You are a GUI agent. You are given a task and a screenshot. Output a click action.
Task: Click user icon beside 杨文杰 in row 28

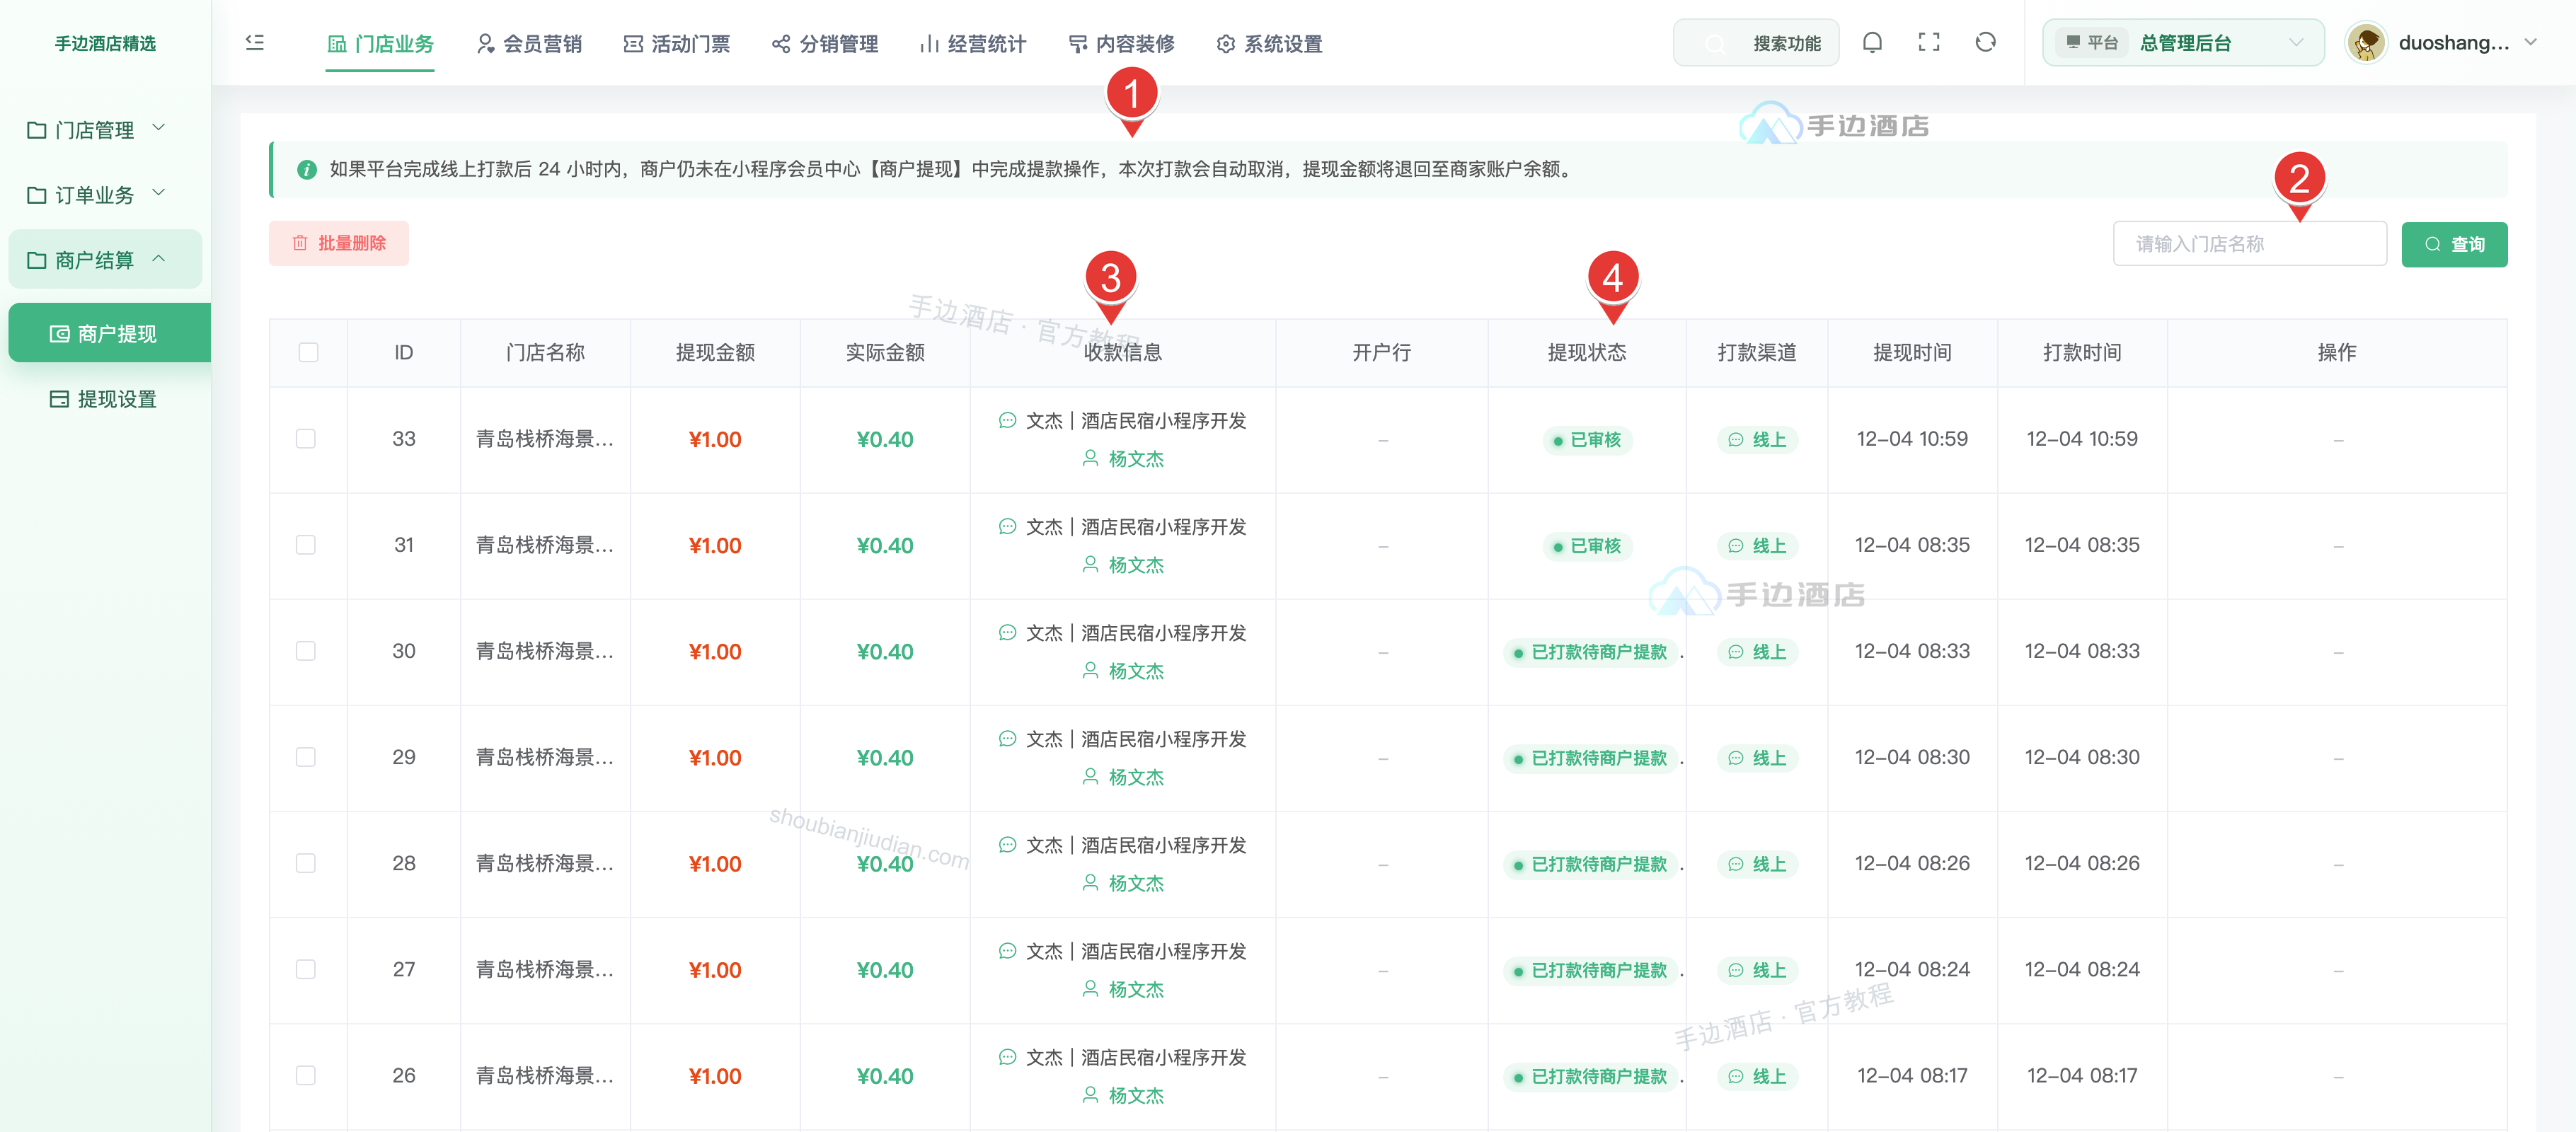point(1091,883)
